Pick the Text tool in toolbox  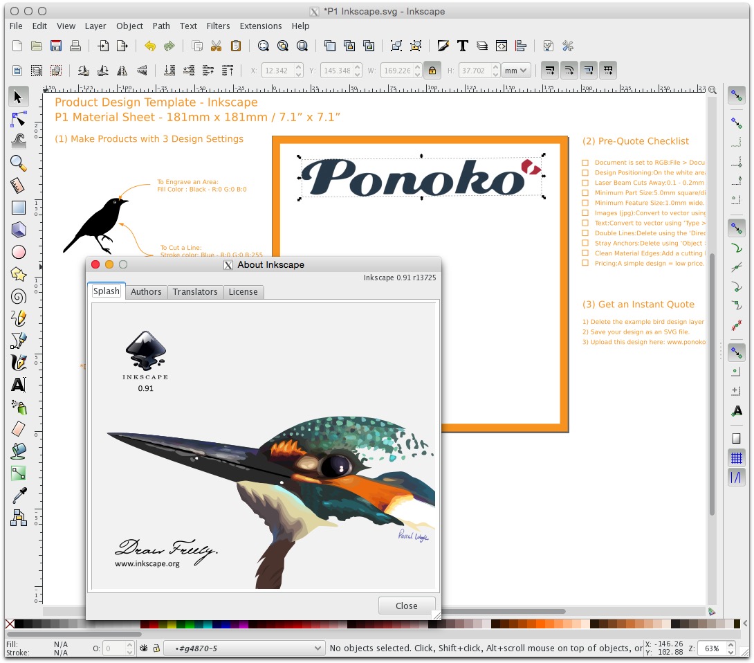coord(19,385)
